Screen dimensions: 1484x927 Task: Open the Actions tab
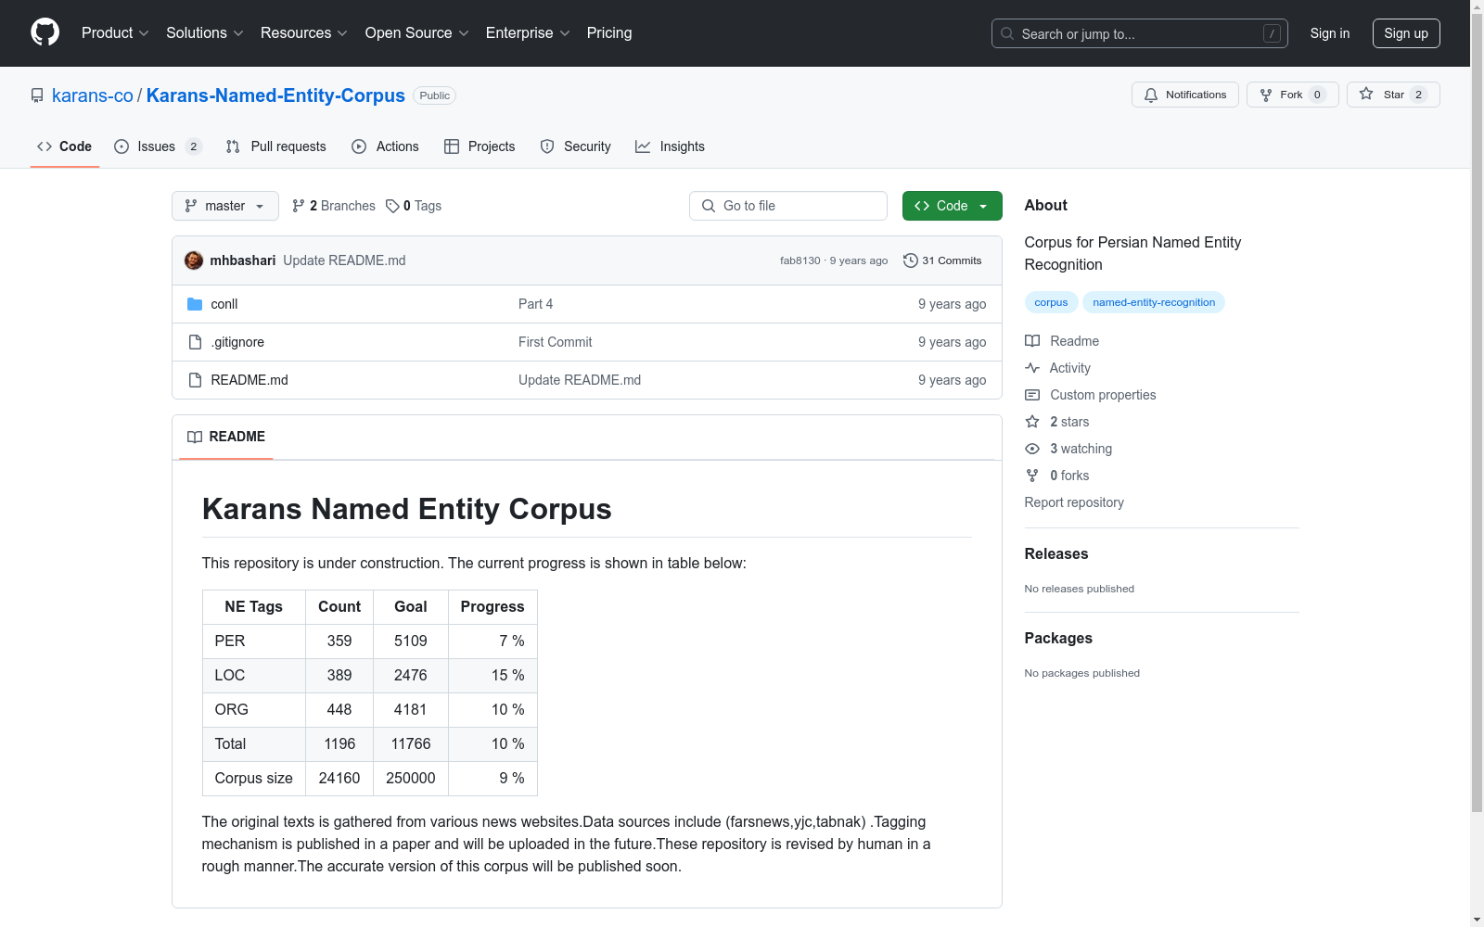(x=386, y=146)
